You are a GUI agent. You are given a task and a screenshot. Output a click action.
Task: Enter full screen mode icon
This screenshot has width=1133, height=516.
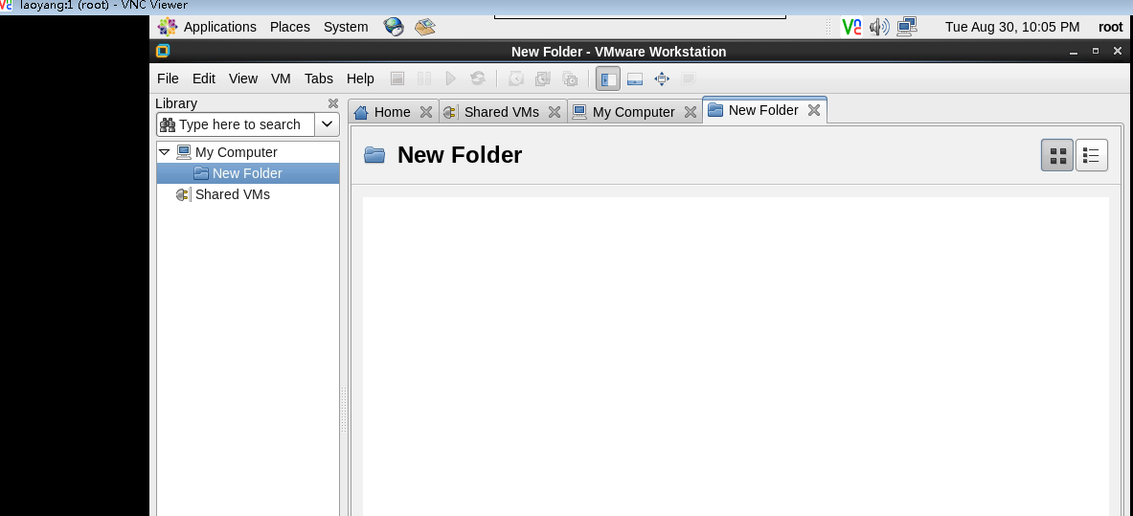pos(662,79)
